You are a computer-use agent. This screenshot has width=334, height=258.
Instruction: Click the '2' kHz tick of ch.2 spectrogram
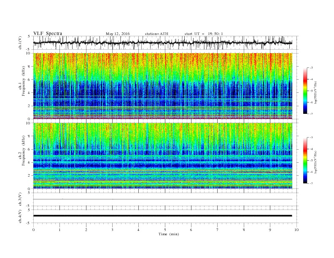tap(30, 176)
